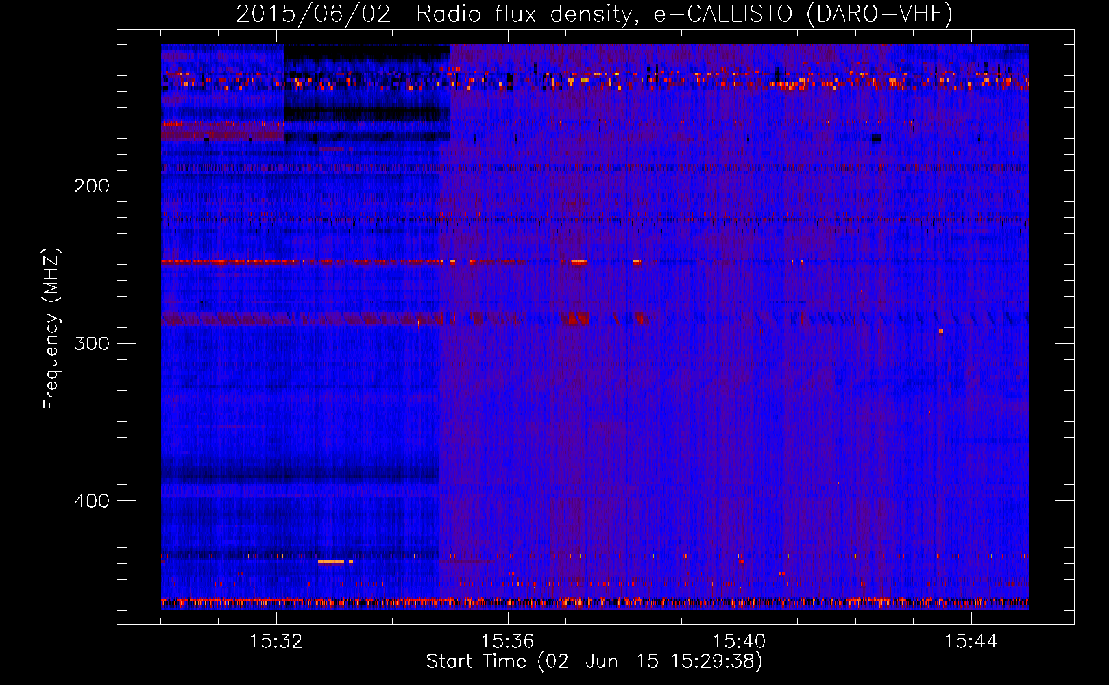Click the 200 frequency tick label
This screenshot has height=685, width=1109.
tap(92, 186)
